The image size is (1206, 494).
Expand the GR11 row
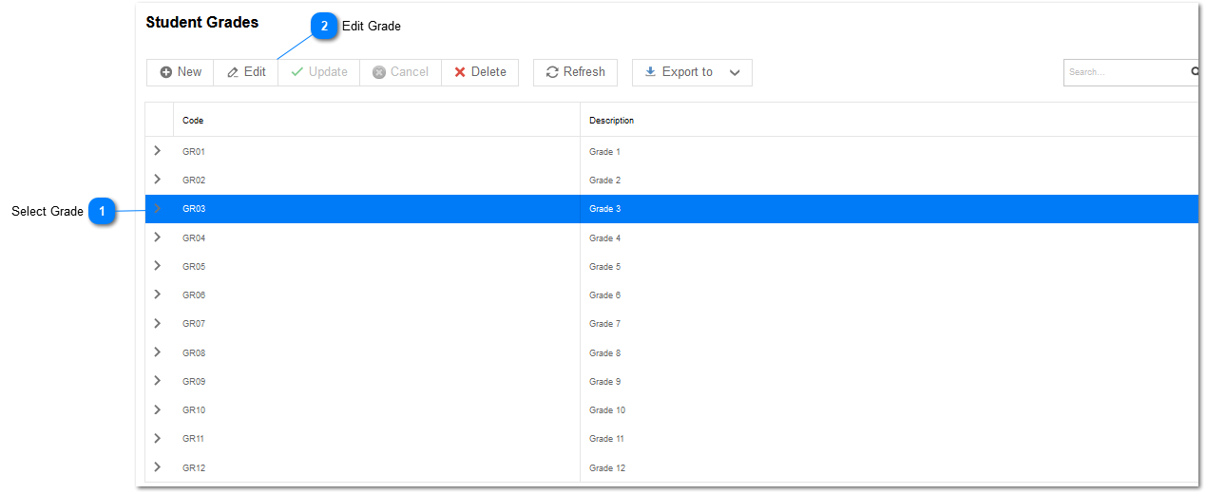tap(158, 438)
